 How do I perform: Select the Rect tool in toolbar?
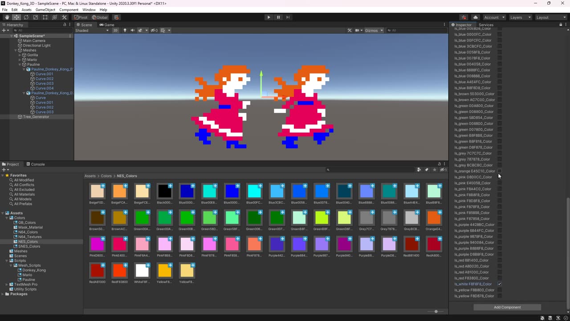tap(45, 17)
